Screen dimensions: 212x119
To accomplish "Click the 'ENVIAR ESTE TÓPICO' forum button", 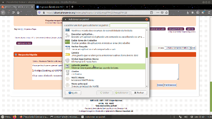I will coord(176,29).
